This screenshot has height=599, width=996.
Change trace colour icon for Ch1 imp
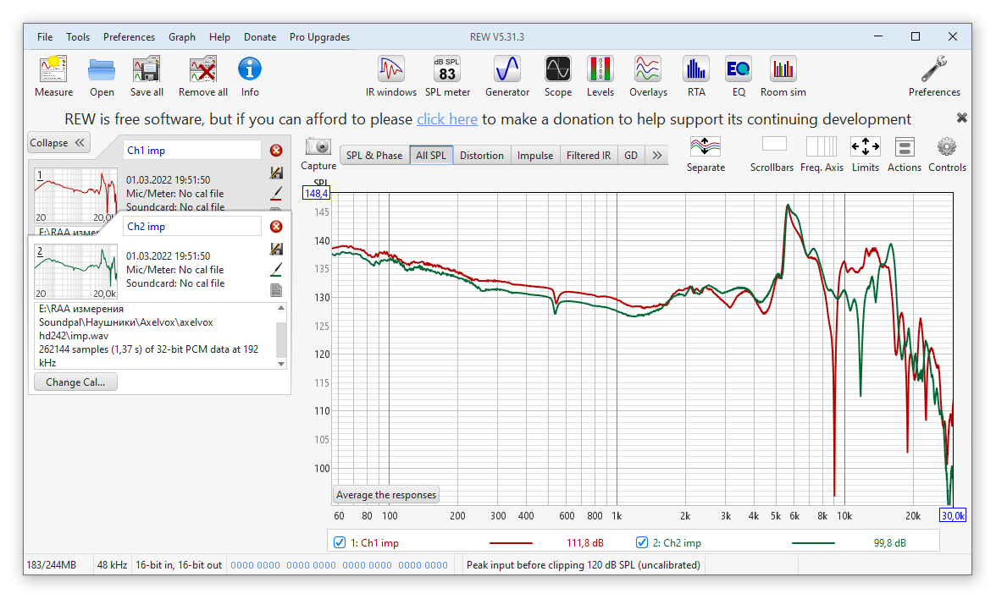276,193
